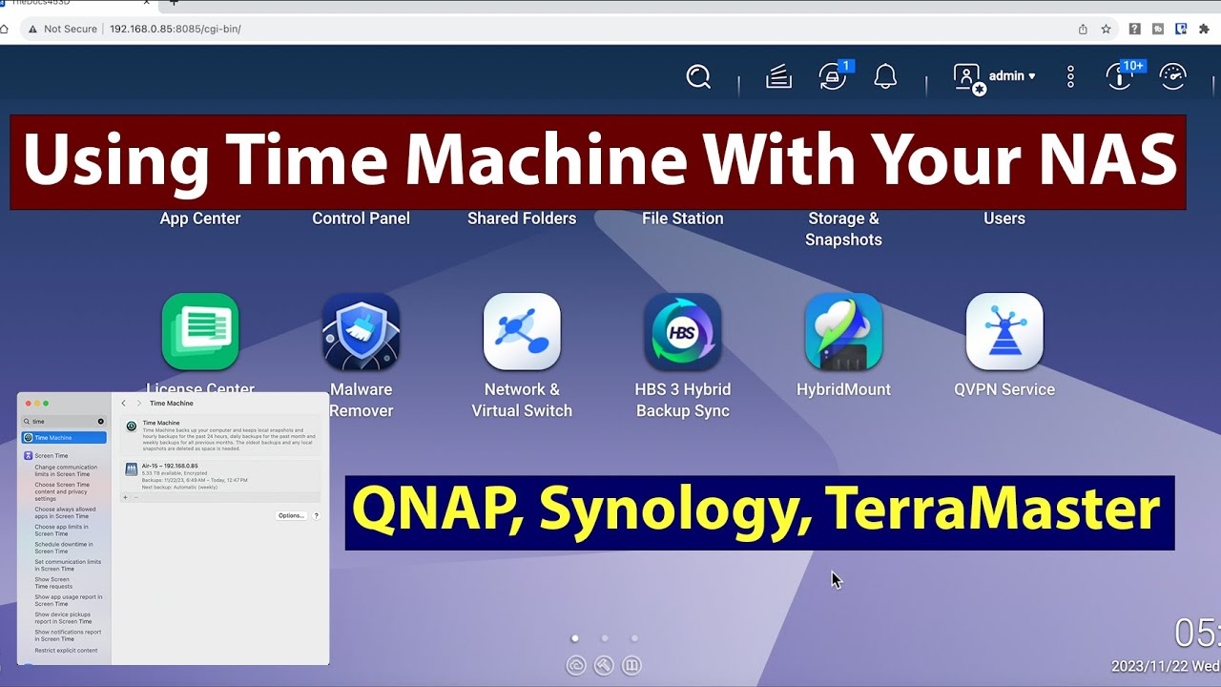Open the Background Tasks stack icon
This screenshot has width=1221, height=687.
pos(778,77)
